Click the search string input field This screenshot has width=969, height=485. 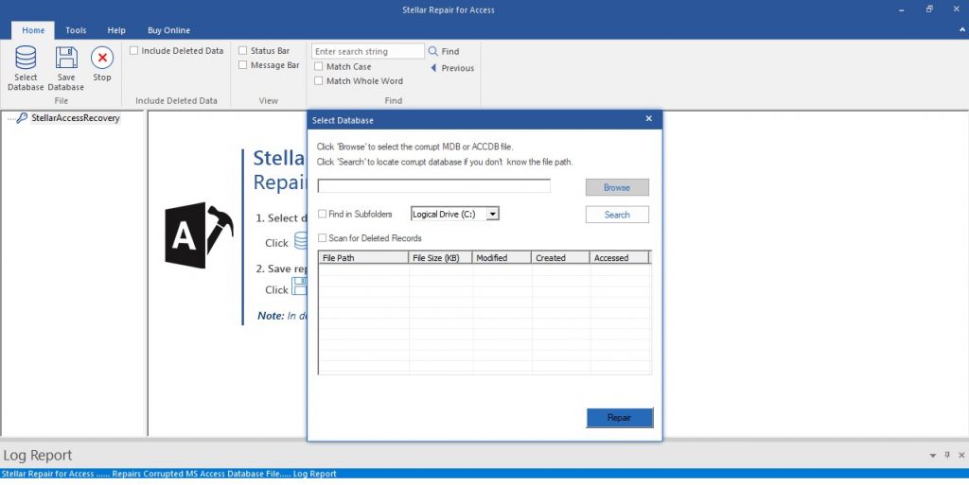tap(368, 51)
